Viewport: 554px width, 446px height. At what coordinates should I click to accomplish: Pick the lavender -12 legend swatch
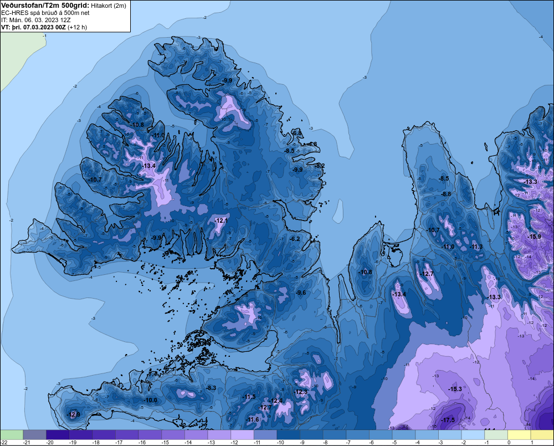pos(243,435)
